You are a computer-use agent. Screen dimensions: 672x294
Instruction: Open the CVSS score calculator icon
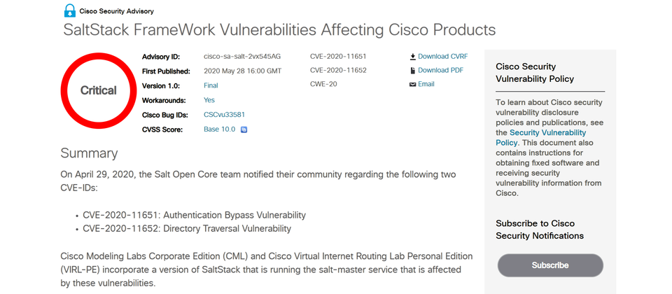pyautogui.click(x=244, y=129)
